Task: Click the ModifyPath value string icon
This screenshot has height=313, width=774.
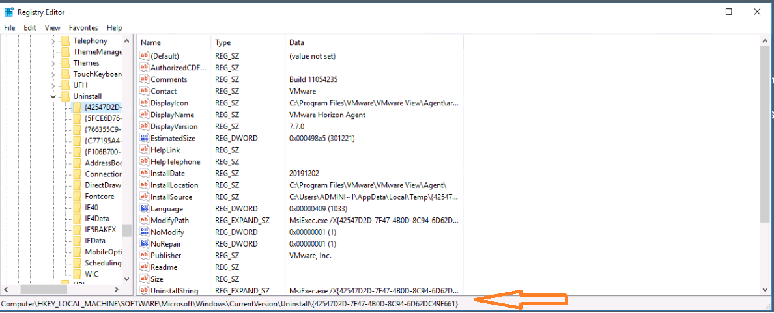Action: click(x=145, y=221)
